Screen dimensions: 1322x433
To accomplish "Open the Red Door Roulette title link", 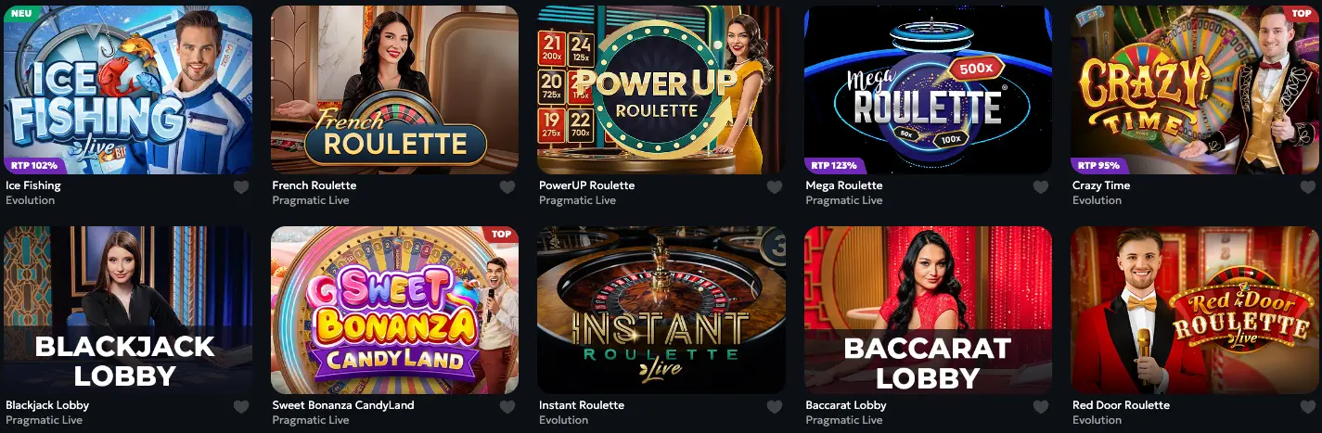I will [x=1121, y=405].
